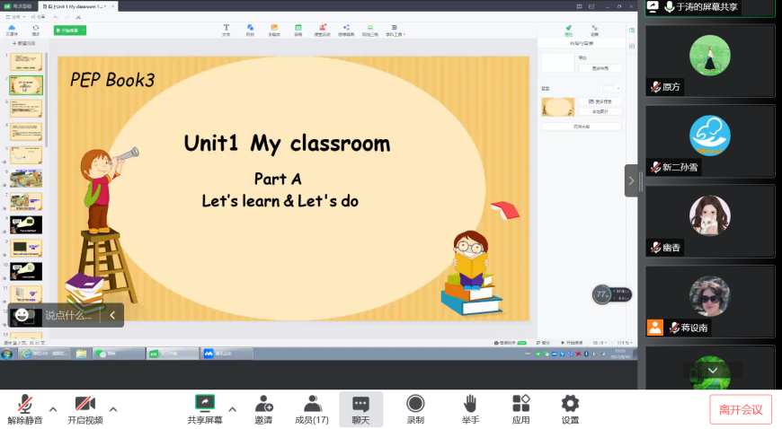Viewport: 782px width, 429px height.
Task: Switch to the 属性 properties tab
Action: [x=569, y=31]
